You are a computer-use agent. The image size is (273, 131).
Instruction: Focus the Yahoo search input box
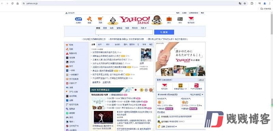[x=124, y=32]
